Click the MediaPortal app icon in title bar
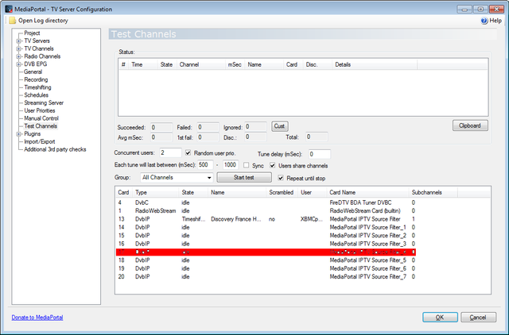 click(8, 7)
